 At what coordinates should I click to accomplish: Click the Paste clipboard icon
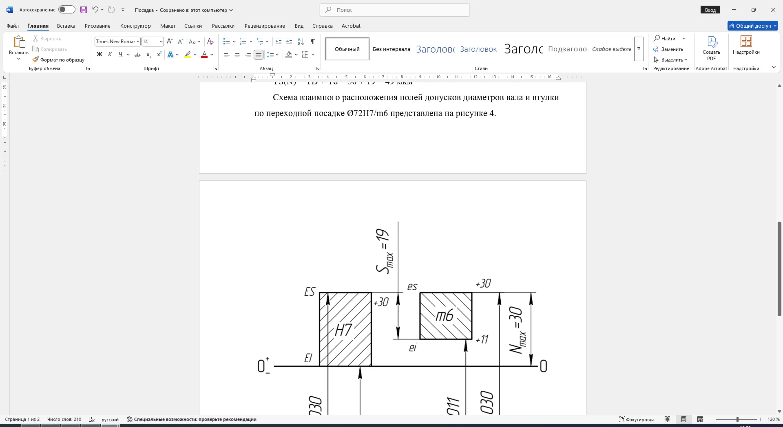tap(19, 42)
